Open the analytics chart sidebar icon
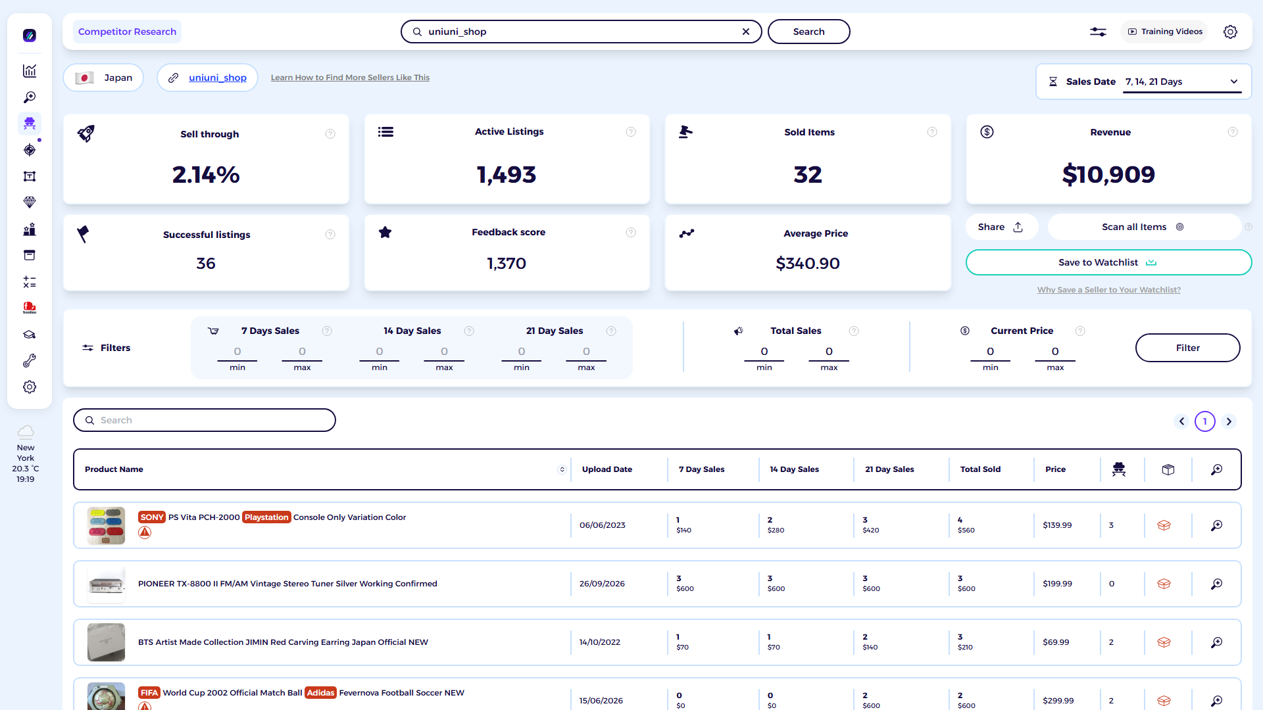1263x710 pixels. coord(30,71)
